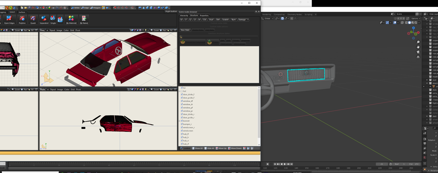Screen dimensions: 438x173
Task: Click the By Name selection icon
Action: tap(84, 20)
